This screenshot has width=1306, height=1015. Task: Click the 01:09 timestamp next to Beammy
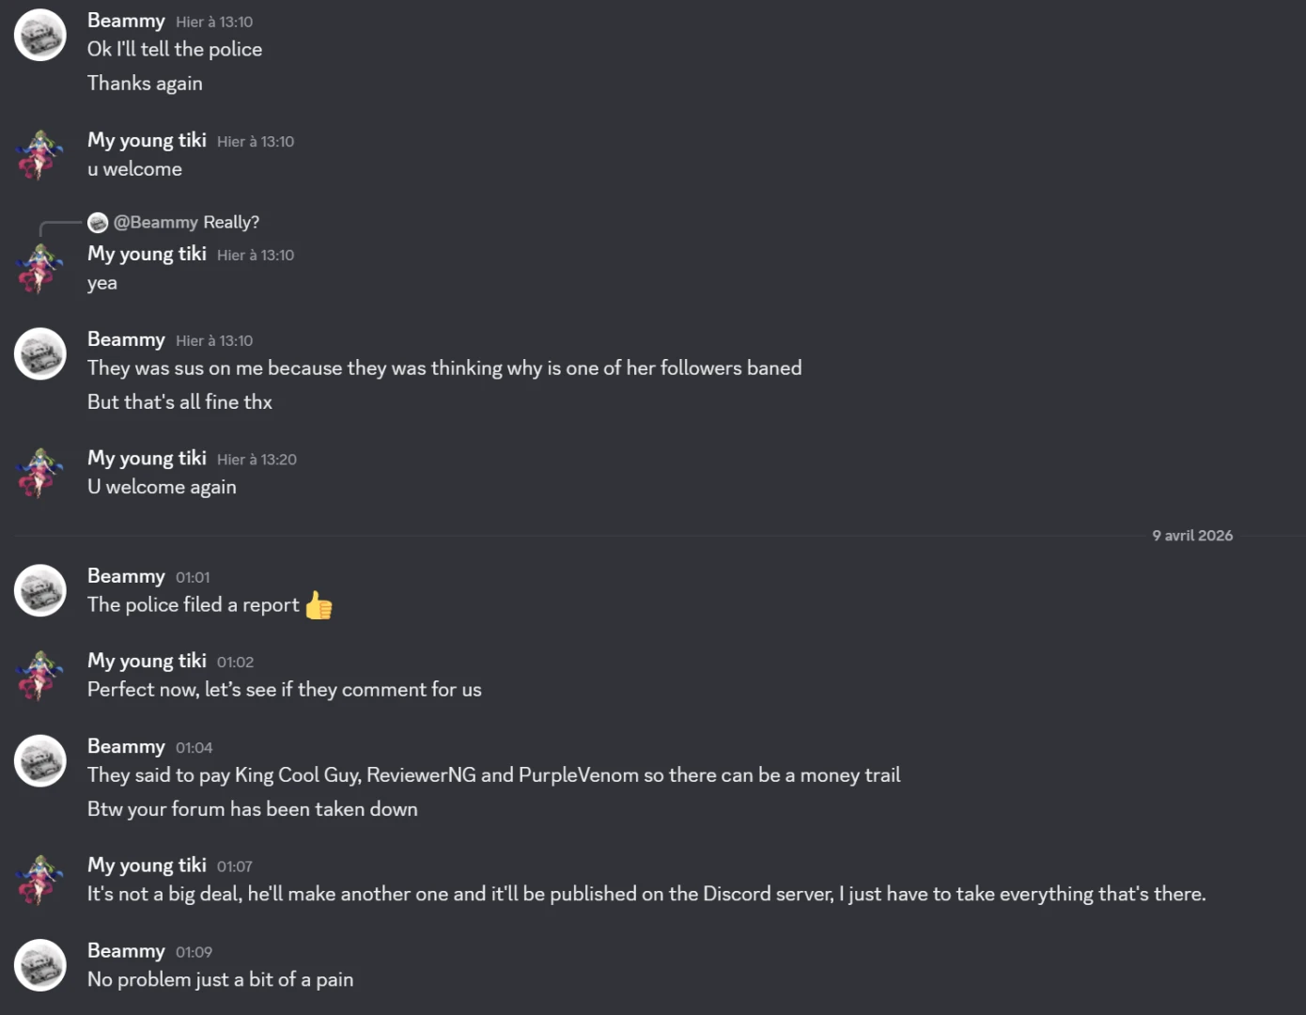(194, 952)
